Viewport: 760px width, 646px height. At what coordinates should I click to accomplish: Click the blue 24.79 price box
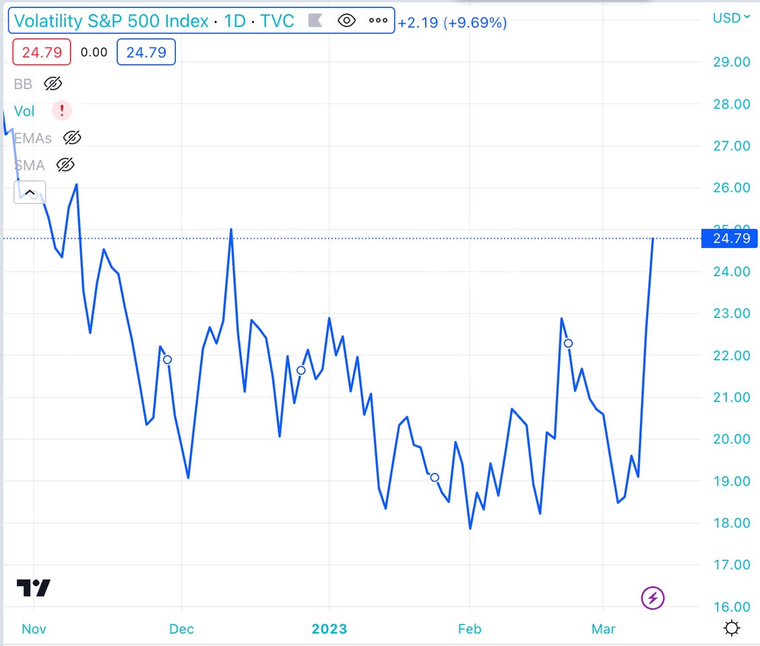coord(146,52)
